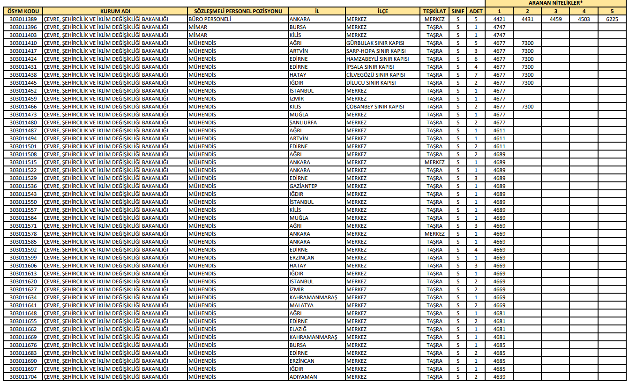Select qualification code 6225
This screenshot has height=382, width=629.
point(612,19)
